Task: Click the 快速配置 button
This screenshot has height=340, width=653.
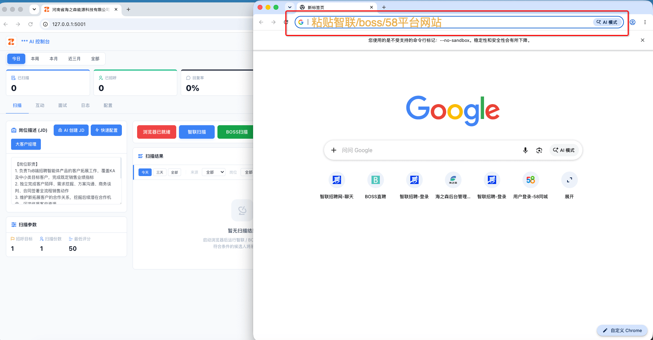Action: [106, 130]
